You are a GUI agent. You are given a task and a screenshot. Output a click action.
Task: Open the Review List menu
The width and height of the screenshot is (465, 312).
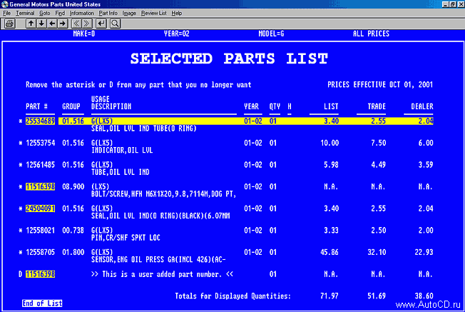[x=153, y=13]
